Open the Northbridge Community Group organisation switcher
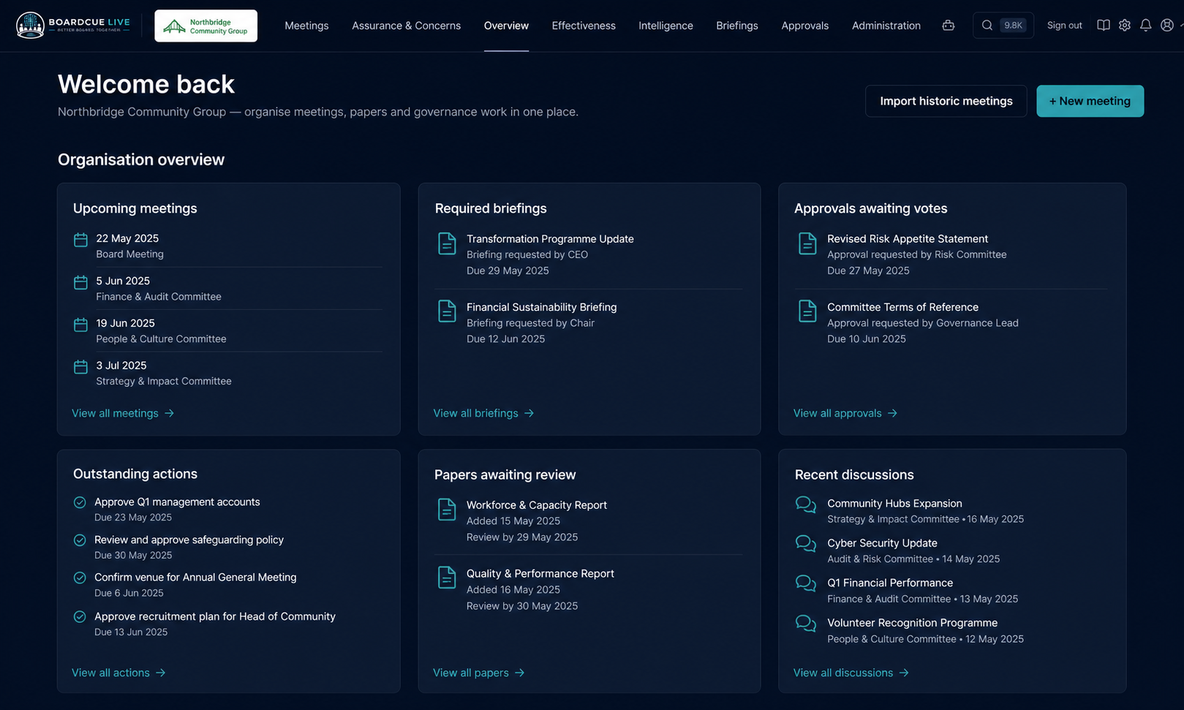Viewport: 1184px width, 710px height. pos(205,26)
